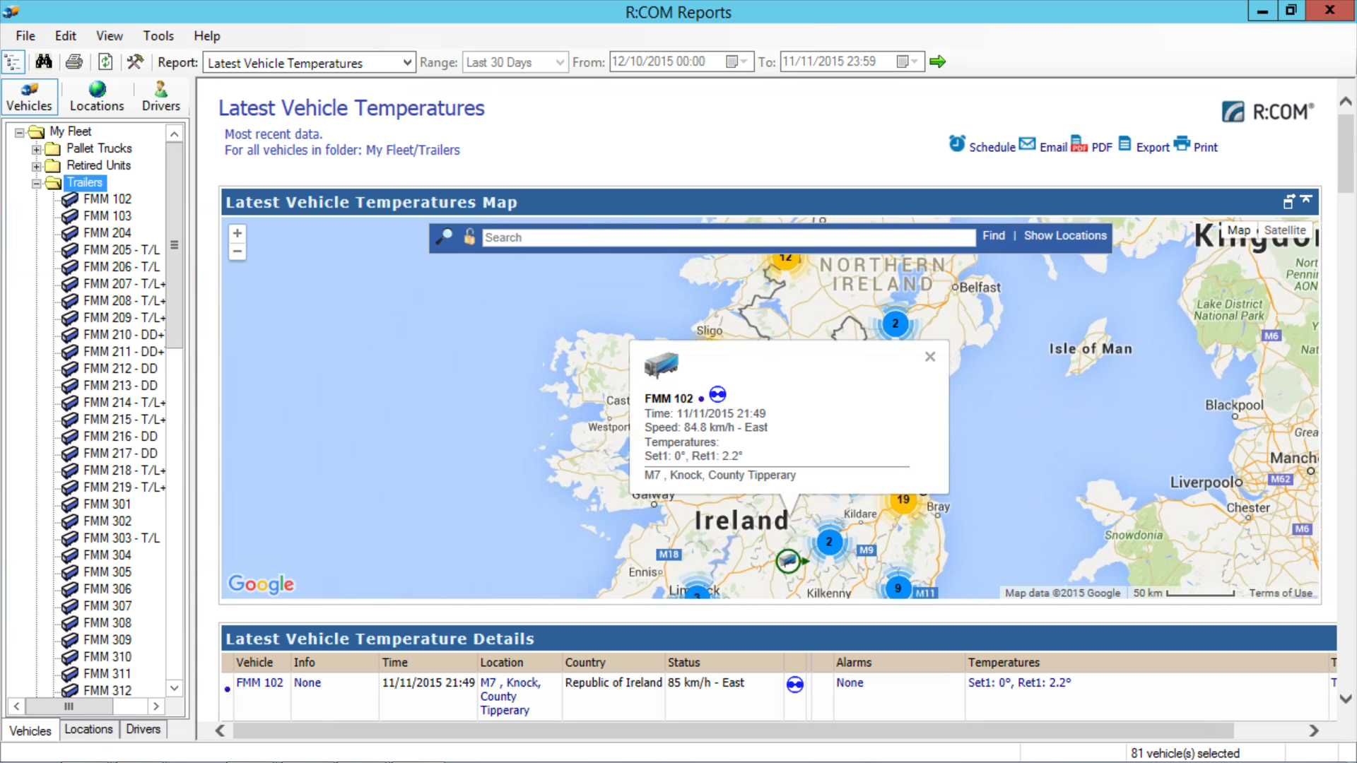Click tree panel vertical scrollbar thumb
This screenshot has height=763, width=1357.
(175, 245)
